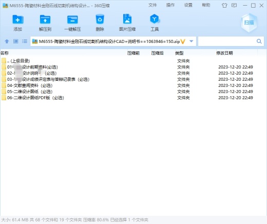Select the .. (上级目录) entry
Screen dimensions: 267x224
18,61
